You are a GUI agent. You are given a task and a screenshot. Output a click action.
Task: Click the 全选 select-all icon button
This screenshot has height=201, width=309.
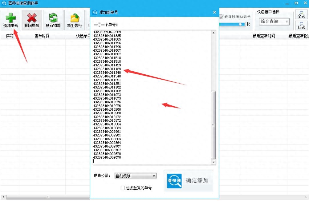301,14
